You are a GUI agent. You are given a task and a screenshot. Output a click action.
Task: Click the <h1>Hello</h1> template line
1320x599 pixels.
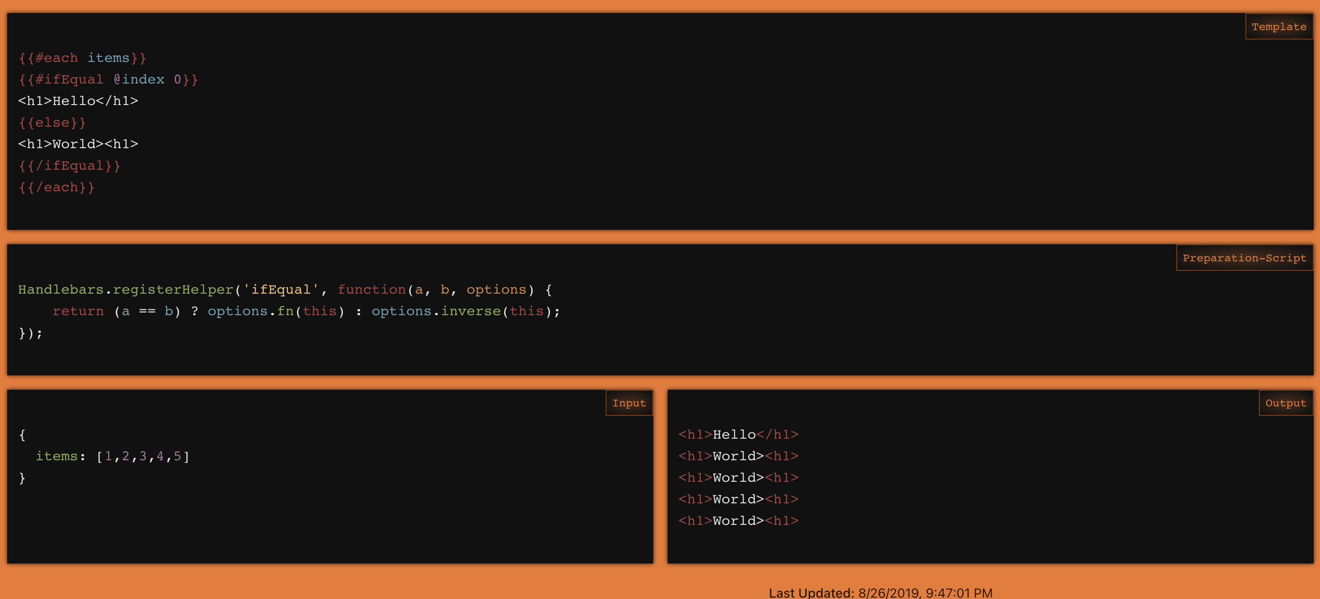[79, 101]
